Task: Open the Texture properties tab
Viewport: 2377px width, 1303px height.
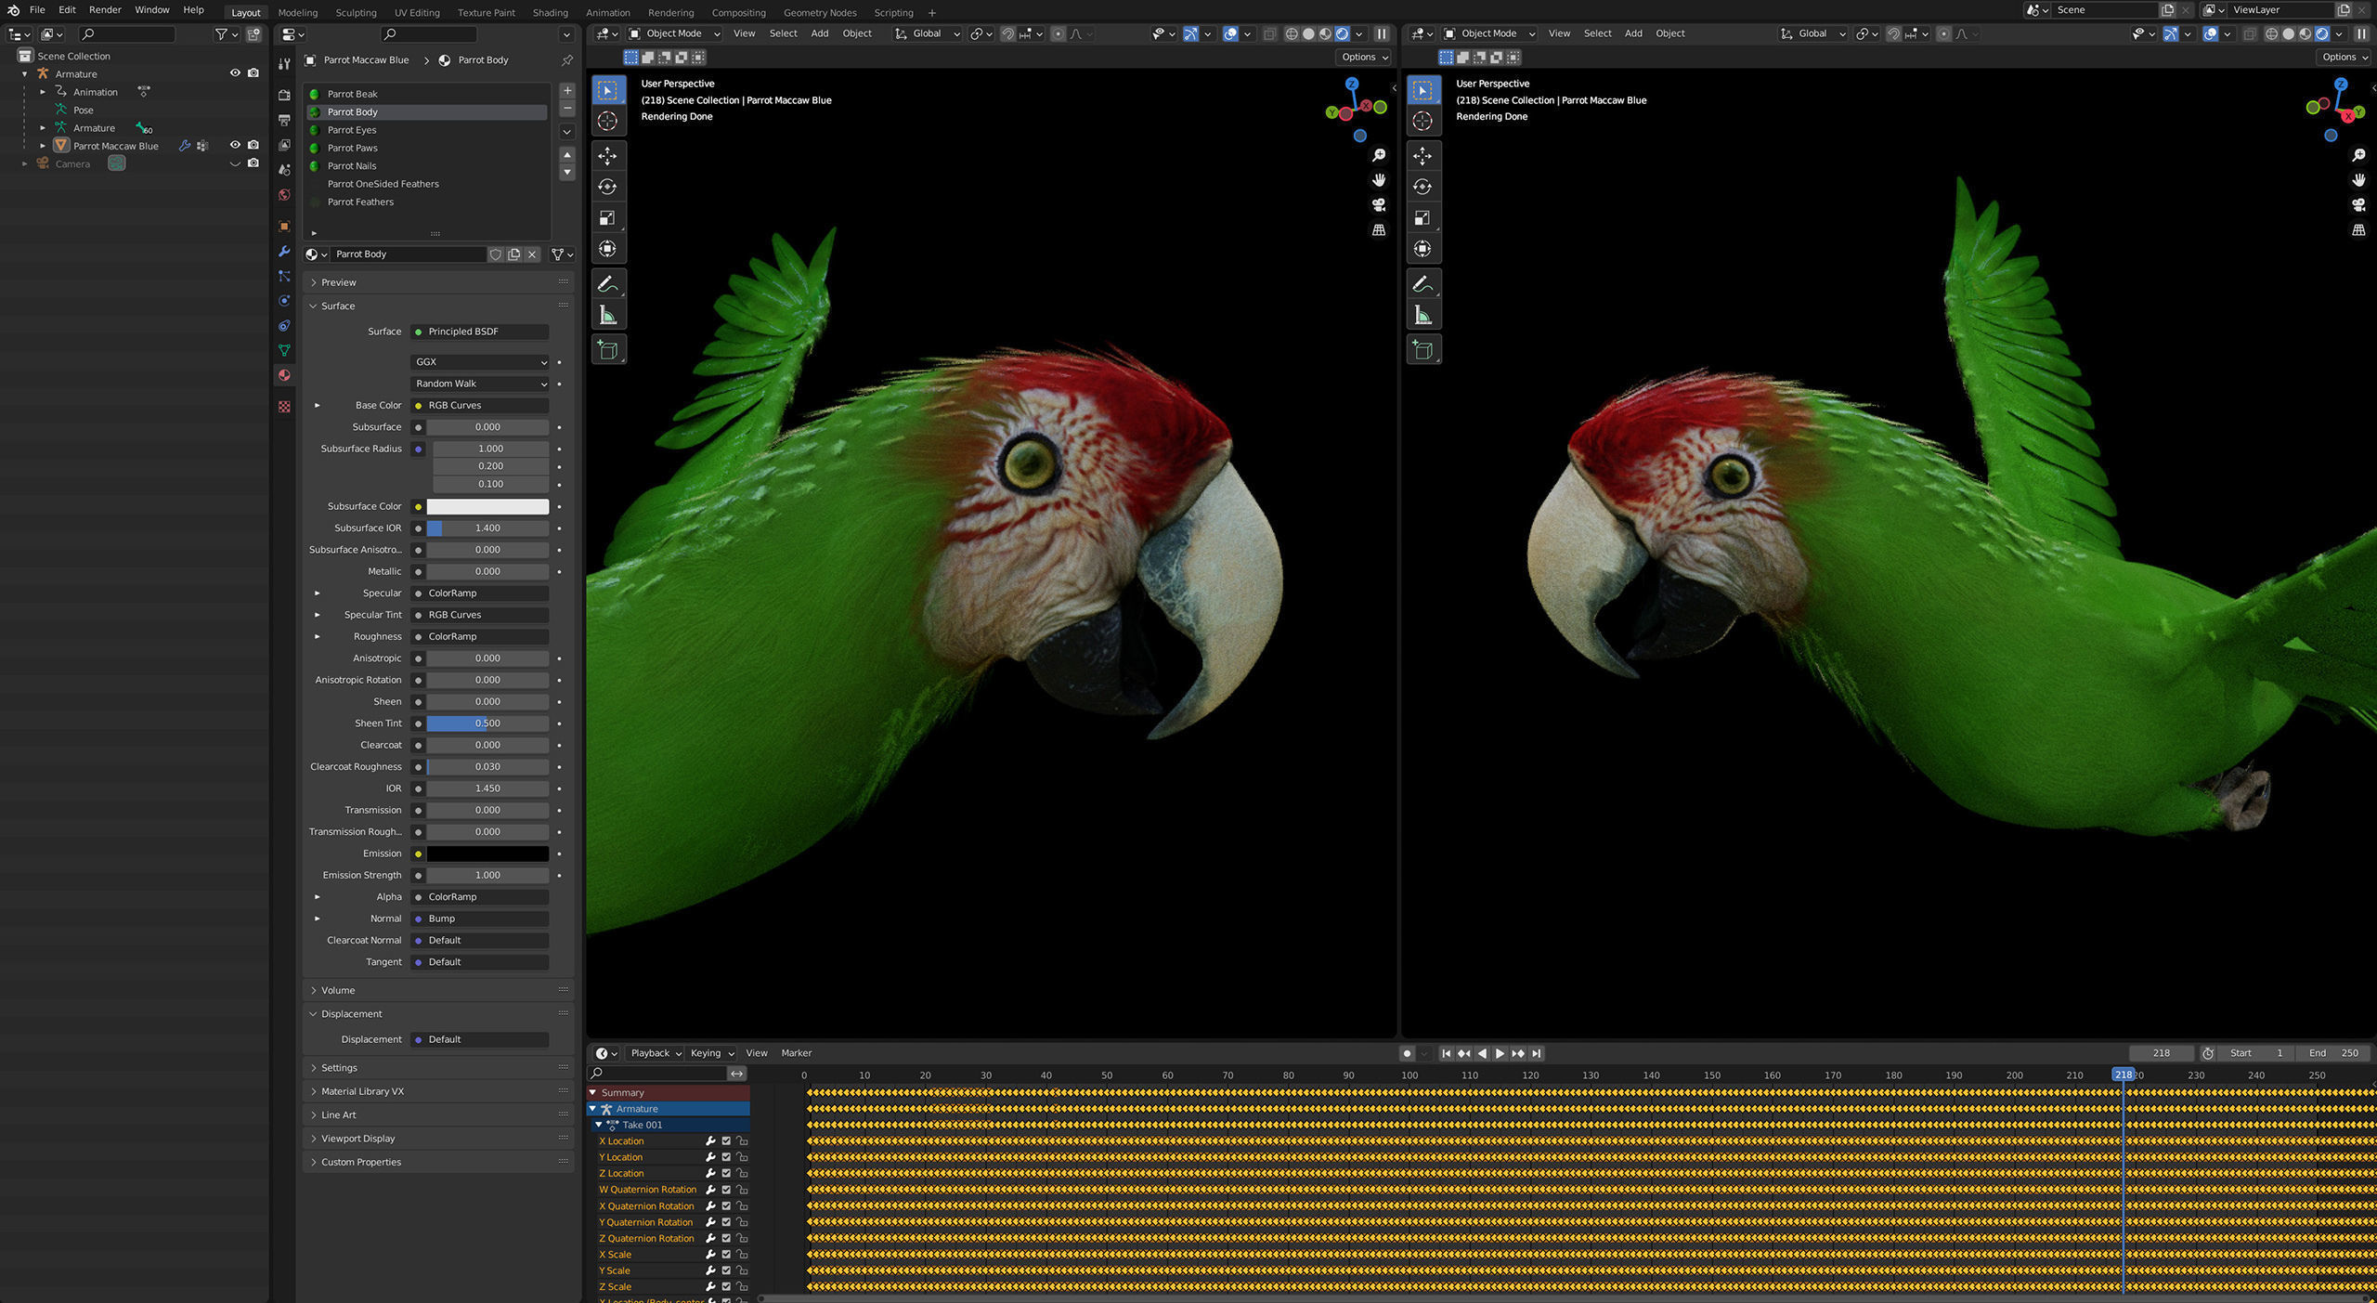Action: click(x=284, y=407)
